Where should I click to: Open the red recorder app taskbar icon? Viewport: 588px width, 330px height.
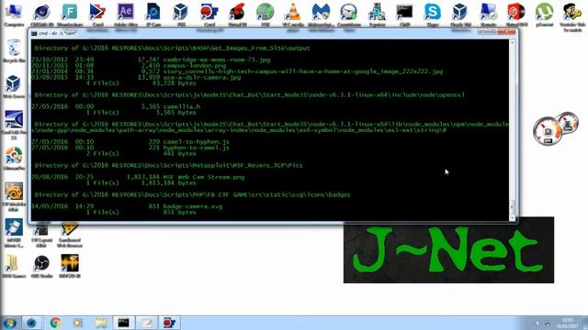[x=169, y=323]
